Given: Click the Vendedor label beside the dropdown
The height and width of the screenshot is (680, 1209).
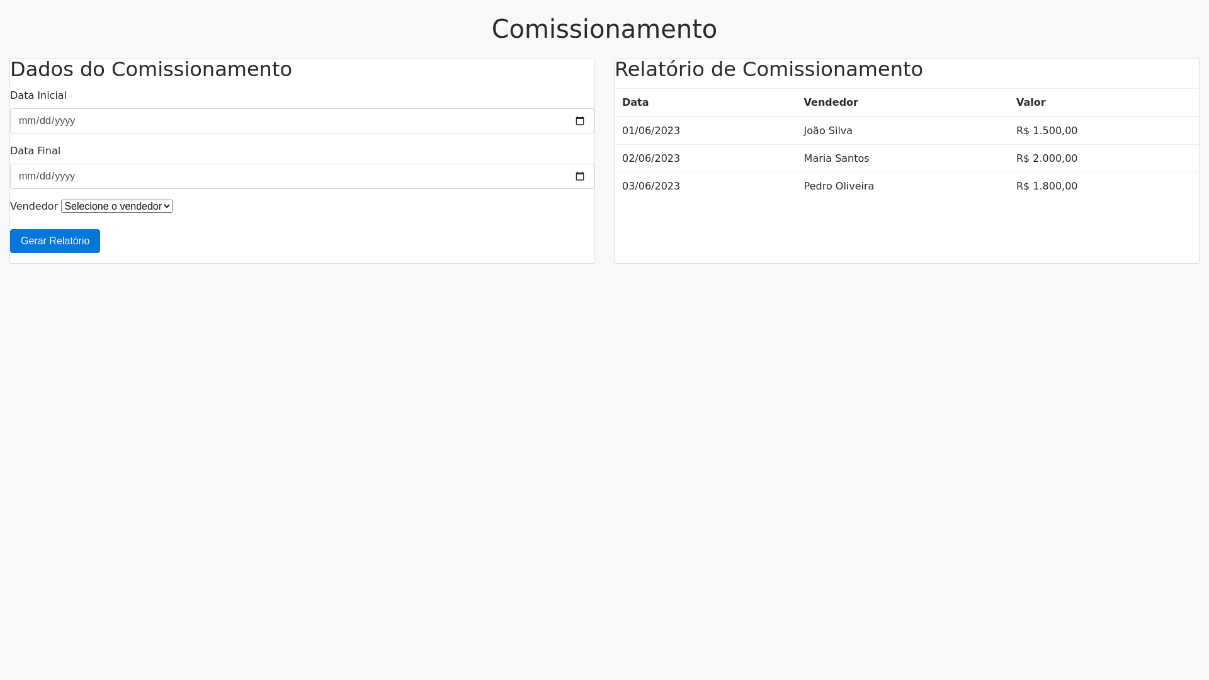Looking at the screenshot, I should pos(34,207).
